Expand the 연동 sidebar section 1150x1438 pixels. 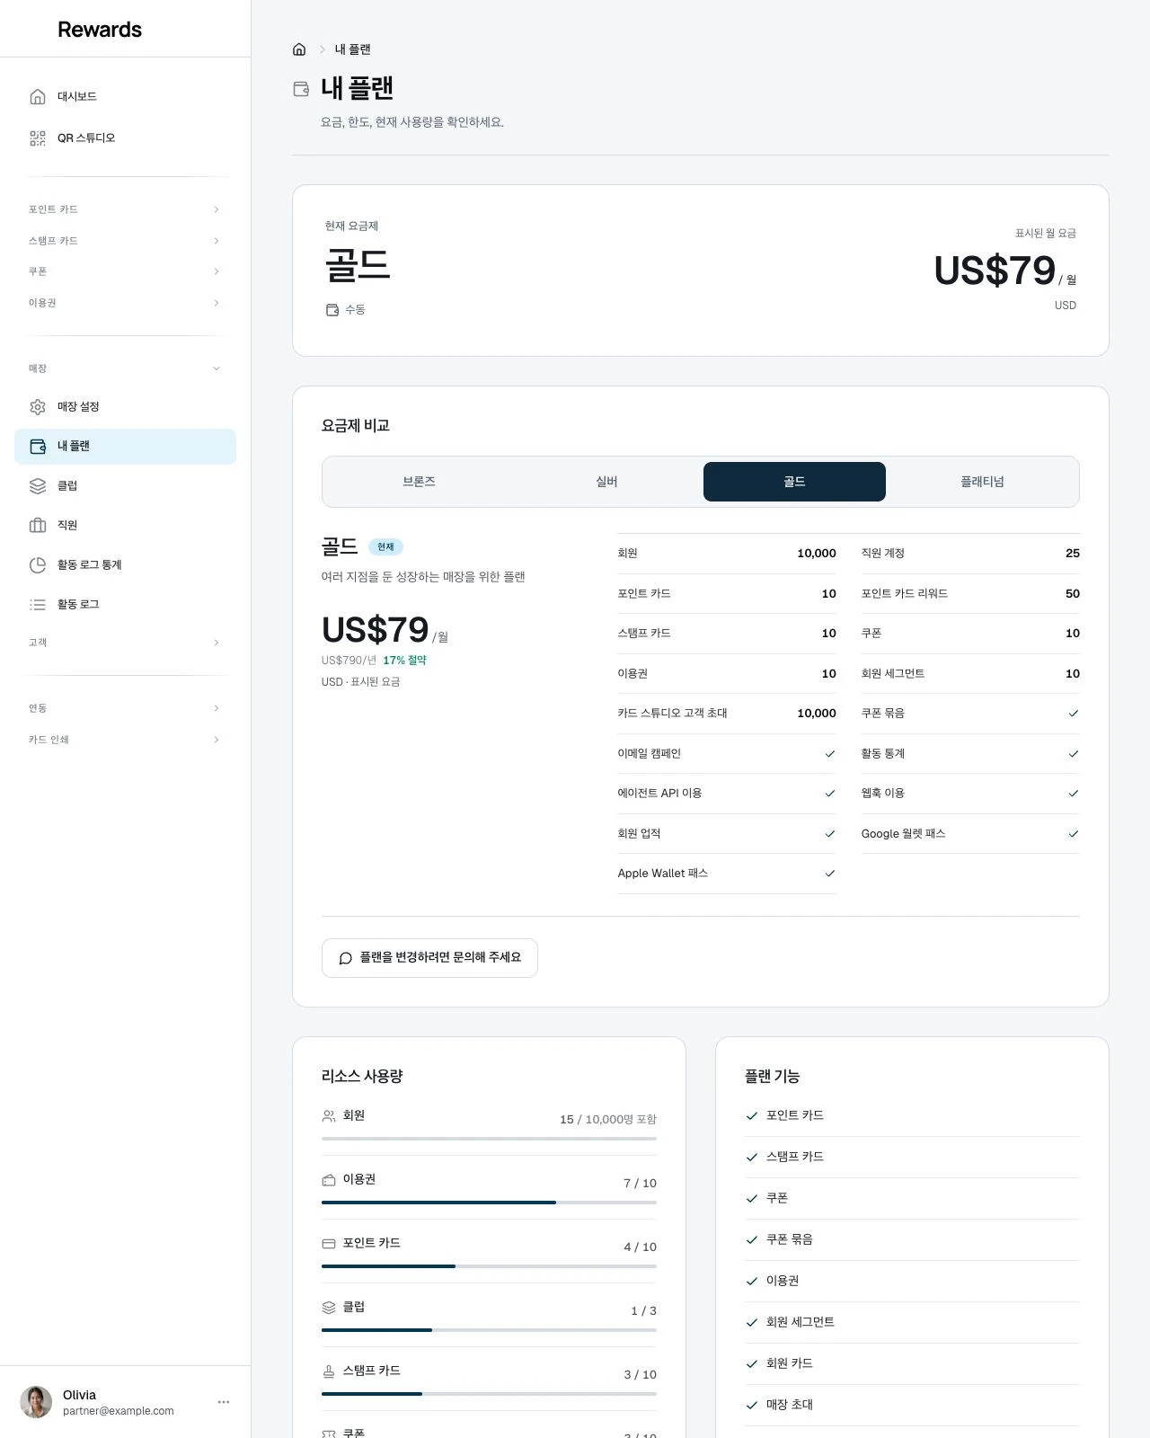pos(125,708)
